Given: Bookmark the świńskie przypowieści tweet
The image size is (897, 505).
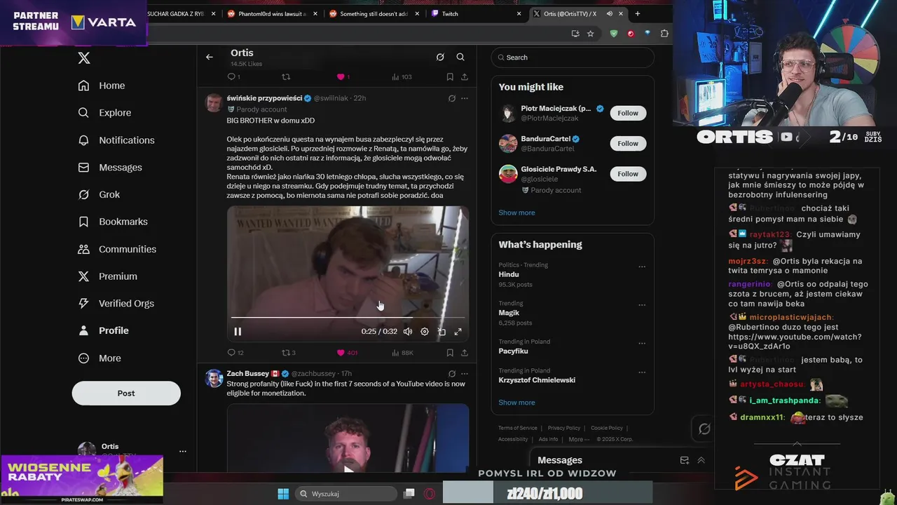Looking at the screenshot, I should [x=450, y=353].
